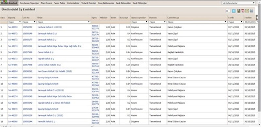Export the list to Excel icon

pyautogui.click(x=247, y=11)
